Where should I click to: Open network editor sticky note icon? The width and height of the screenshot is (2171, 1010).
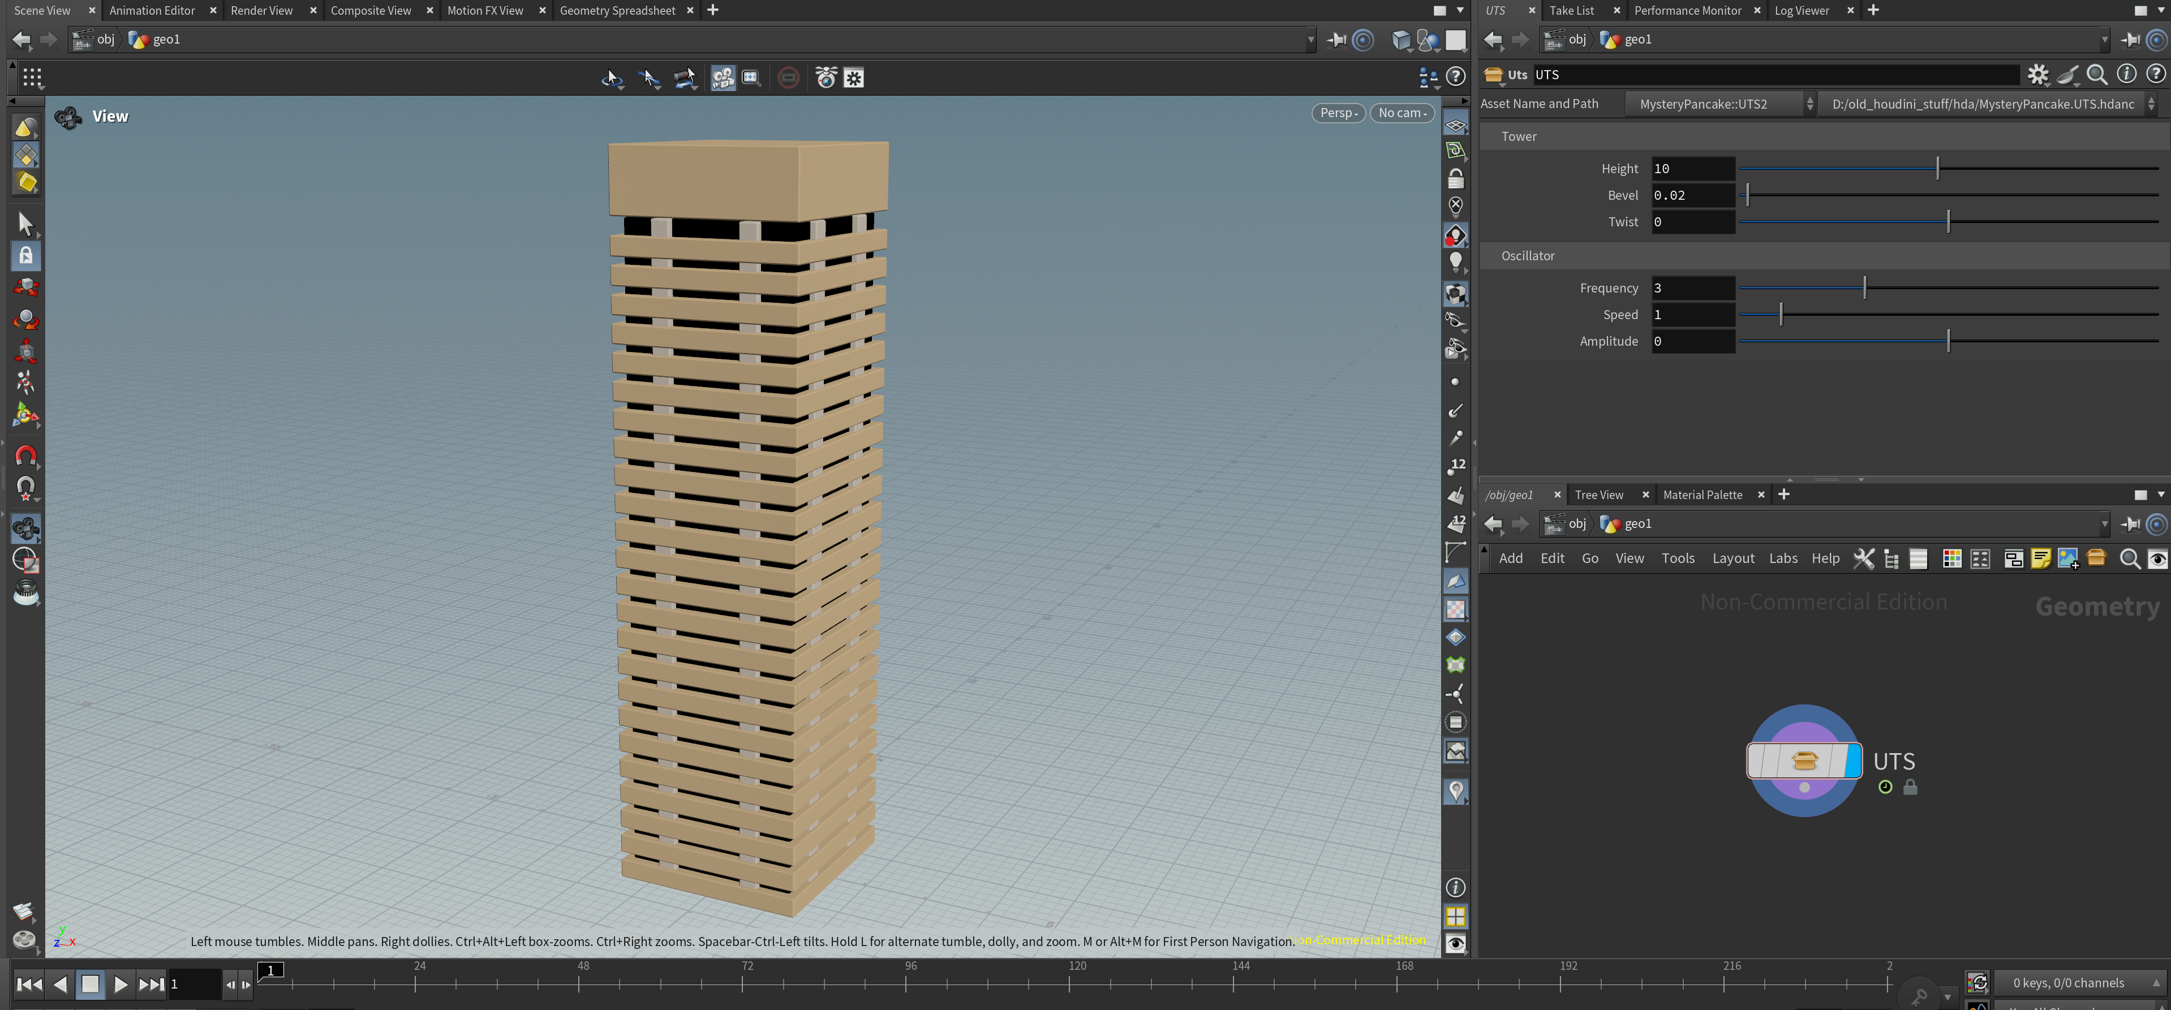click(x=2040, y=559)
